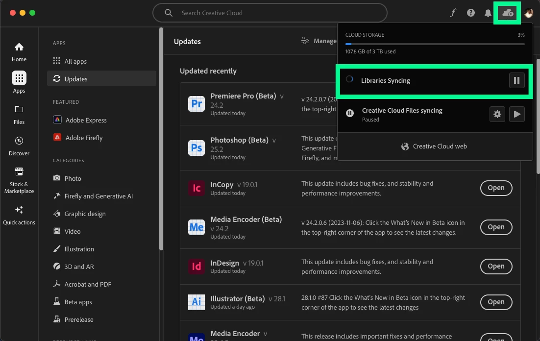Open the Help question mark icon
This screenshot has height=341, width=540.
pos(471,13)
